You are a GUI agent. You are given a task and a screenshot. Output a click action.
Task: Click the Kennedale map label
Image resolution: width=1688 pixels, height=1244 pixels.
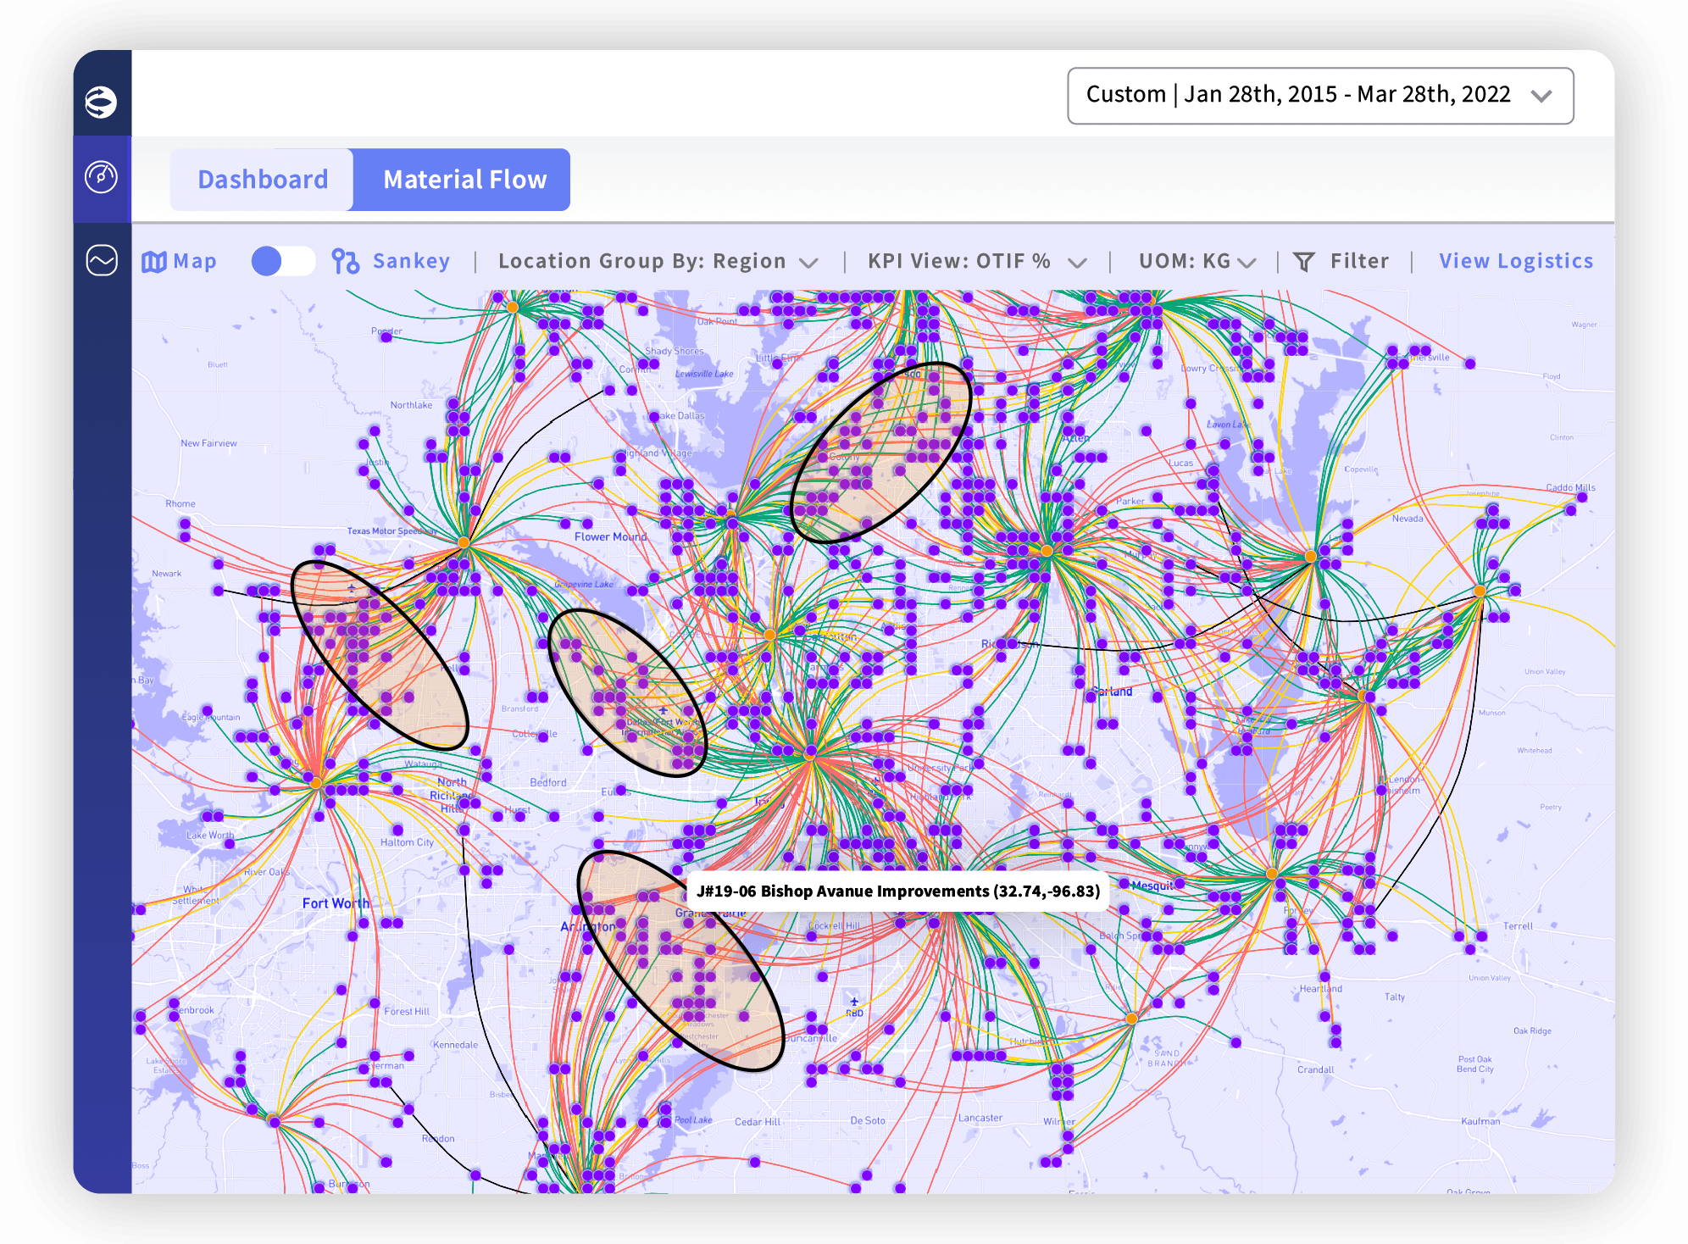[455, 1045]
